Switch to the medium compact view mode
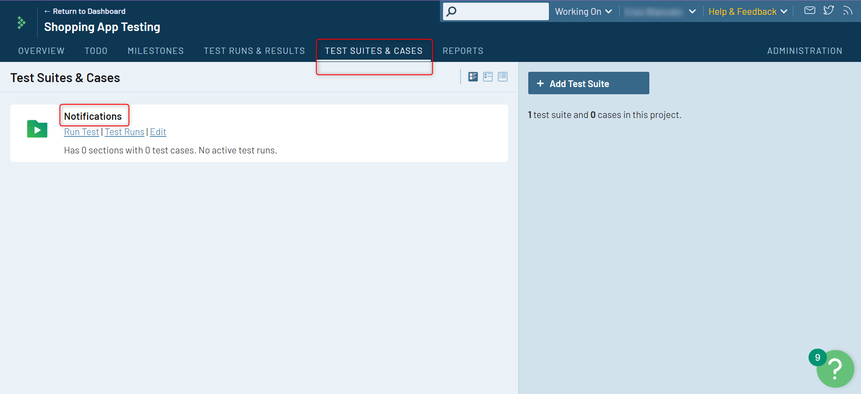Viewport: 861px width, 394px height. [488, 77]
